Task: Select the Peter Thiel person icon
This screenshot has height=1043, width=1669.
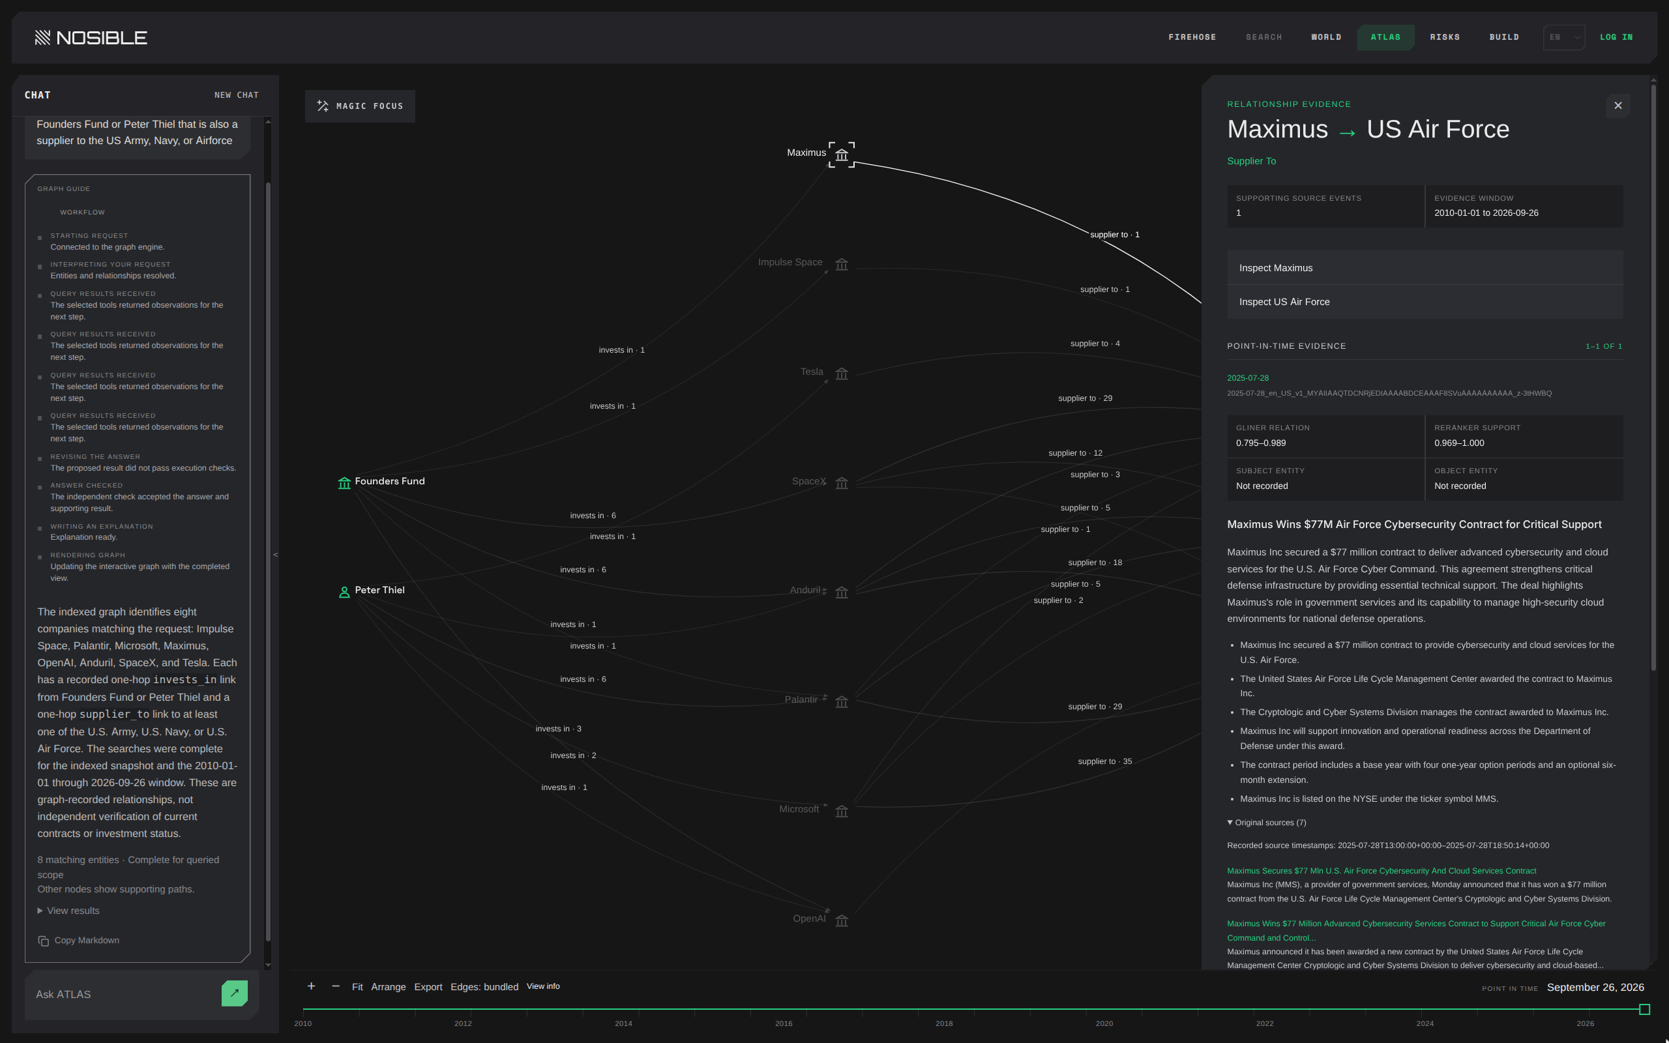Action: click(344, 592)
